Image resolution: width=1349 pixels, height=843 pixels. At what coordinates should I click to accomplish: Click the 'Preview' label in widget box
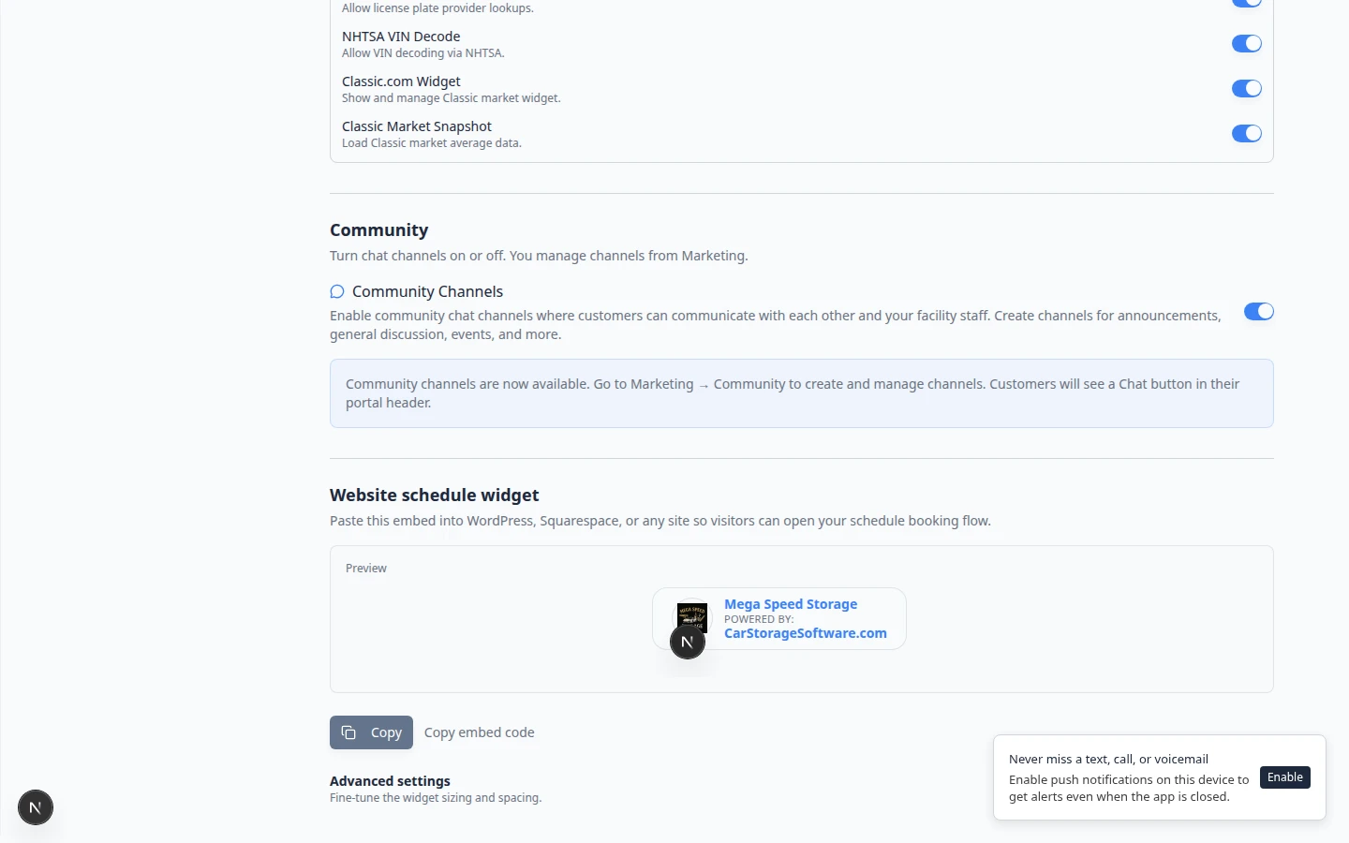(x=366, y=569)
